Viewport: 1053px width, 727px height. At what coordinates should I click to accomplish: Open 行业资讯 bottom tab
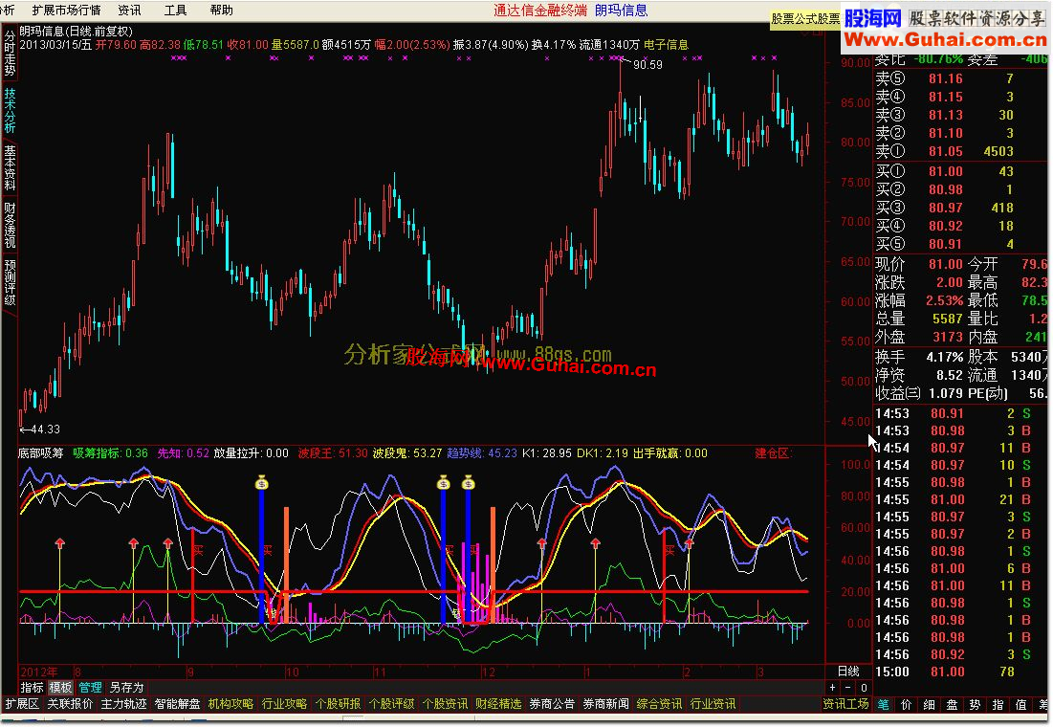click(x=713, y=703)
